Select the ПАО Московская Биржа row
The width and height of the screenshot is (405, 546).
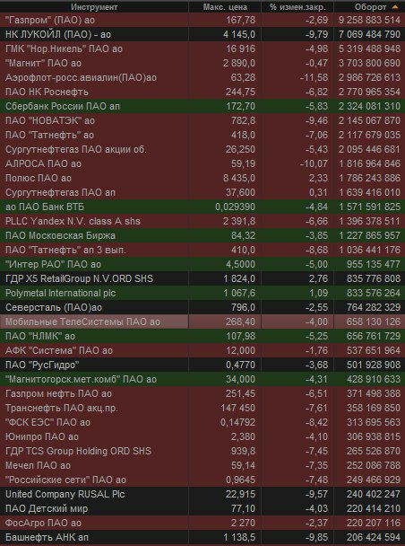[202, 235]
